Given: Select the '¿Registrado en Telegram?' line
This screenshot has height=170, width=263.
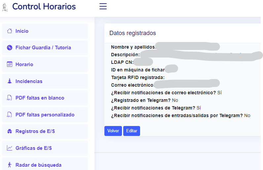Looking at the screenshot, I should pos(144,100).
